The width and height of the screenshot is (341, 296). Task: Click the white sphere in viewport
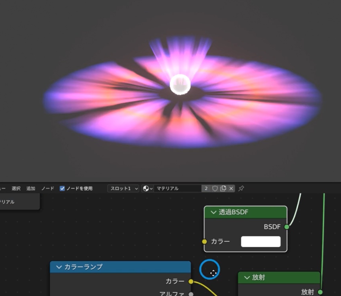pyautogui.click(x=180, y=84)
